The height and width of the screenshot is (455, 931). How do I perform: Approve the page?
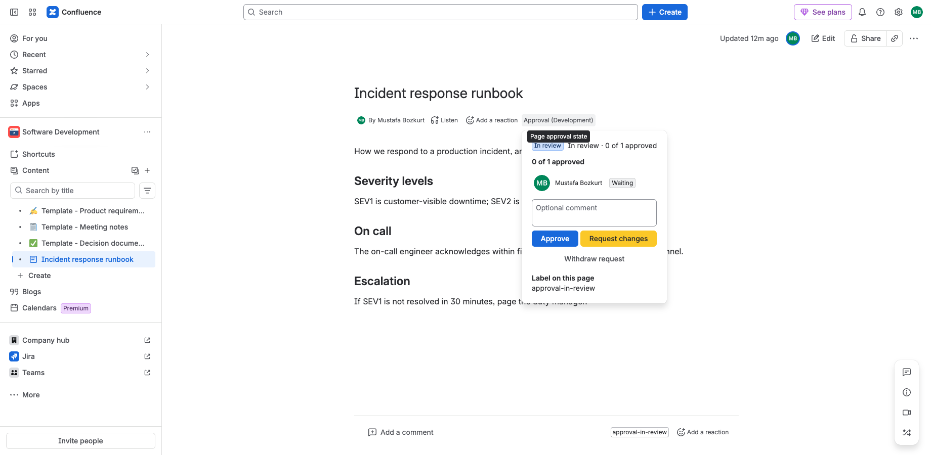pyautogui.click(x=555, y=239)
